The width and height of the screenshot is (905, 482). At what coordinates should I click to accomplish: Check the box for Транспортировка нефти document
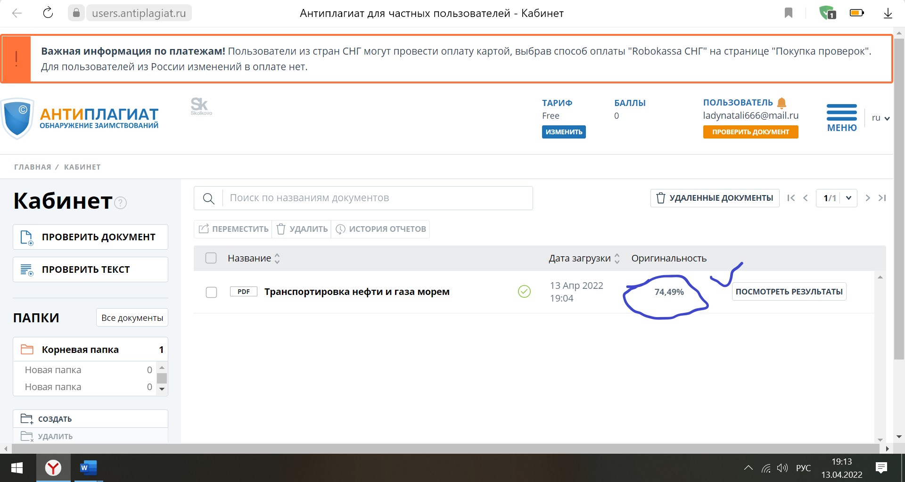(x=211, y=292)
